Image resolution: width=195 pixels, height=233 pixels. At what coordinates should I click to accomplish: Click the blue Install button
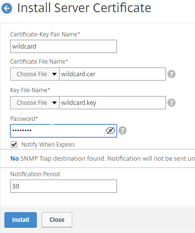coord(20,220)
